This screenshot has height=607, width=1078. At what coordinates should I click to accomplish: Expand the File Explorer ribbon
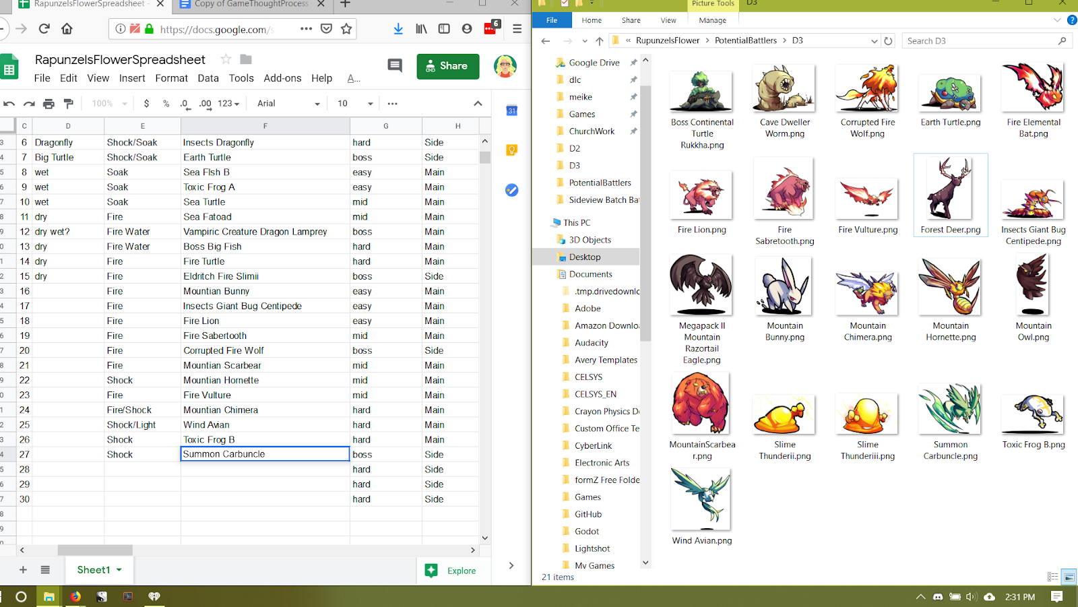(x=1057, y=20)
